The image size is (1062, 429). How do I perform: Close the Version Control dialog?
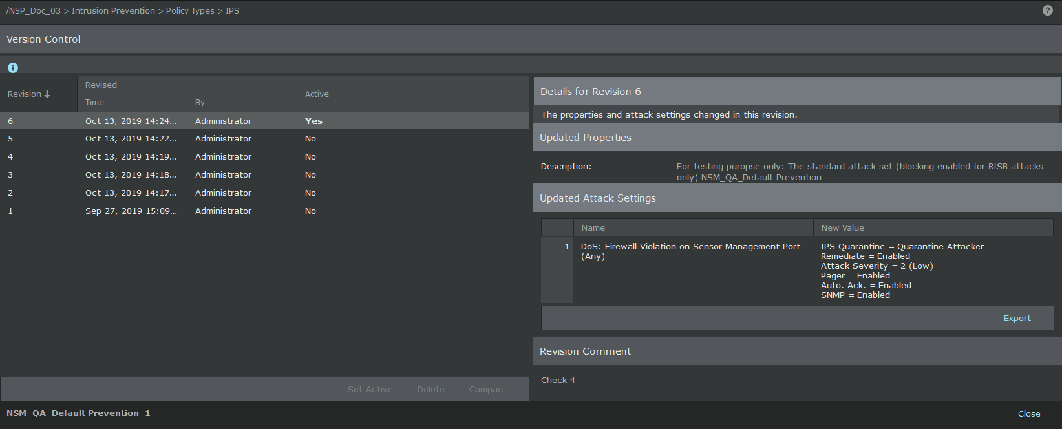click(x=1029, y=414)
